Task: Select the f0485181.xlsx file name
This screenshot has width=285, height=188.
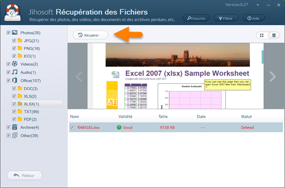Action: click(x=89, y=127)
